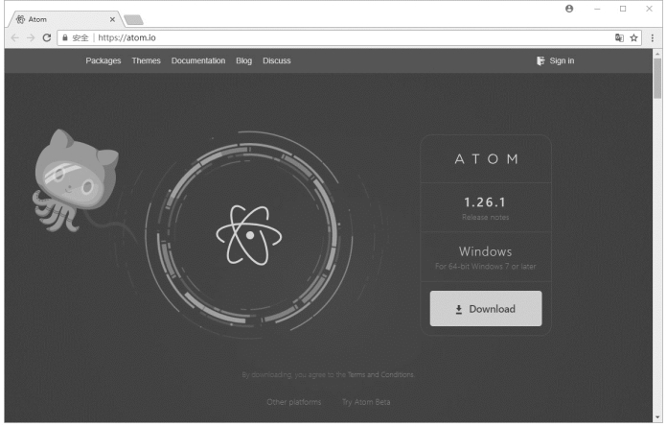Click the browser back arrow

point(15,37)
